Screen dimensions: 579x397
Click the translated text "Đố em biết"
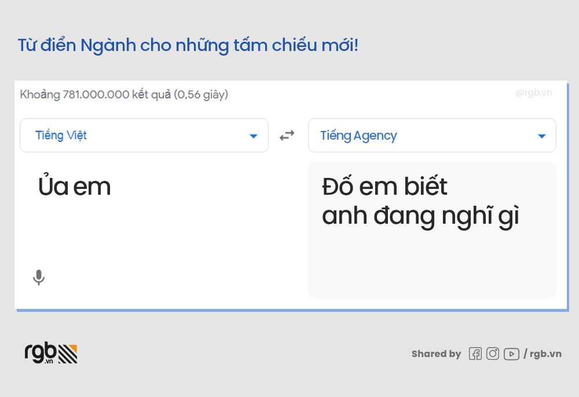pos(384,187)
